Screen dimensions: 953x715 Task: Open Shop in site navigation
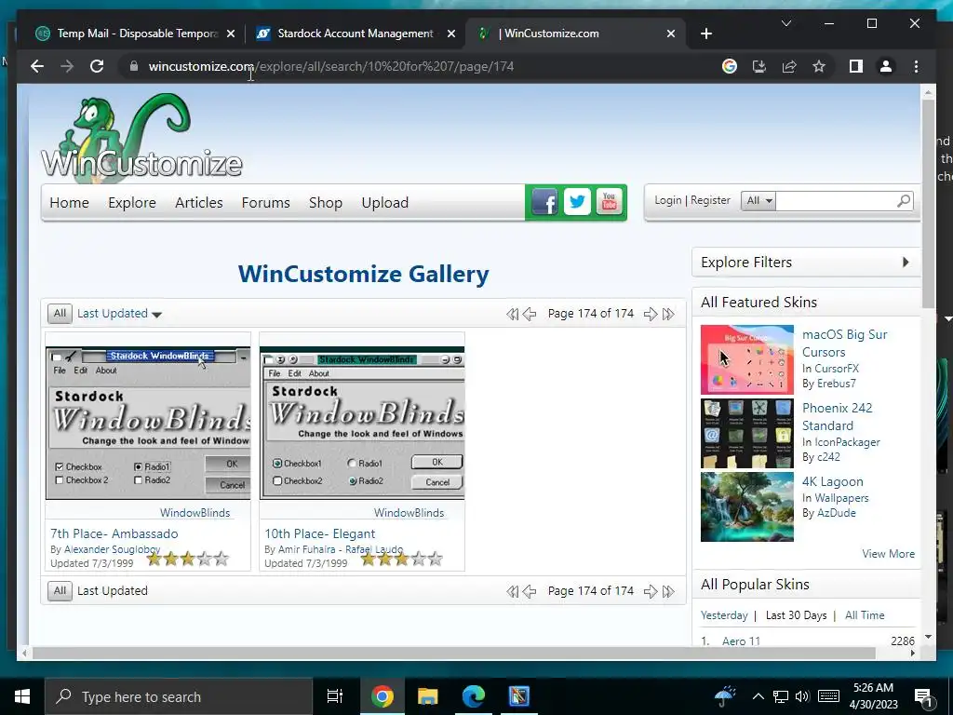click(x=325, y=202)
